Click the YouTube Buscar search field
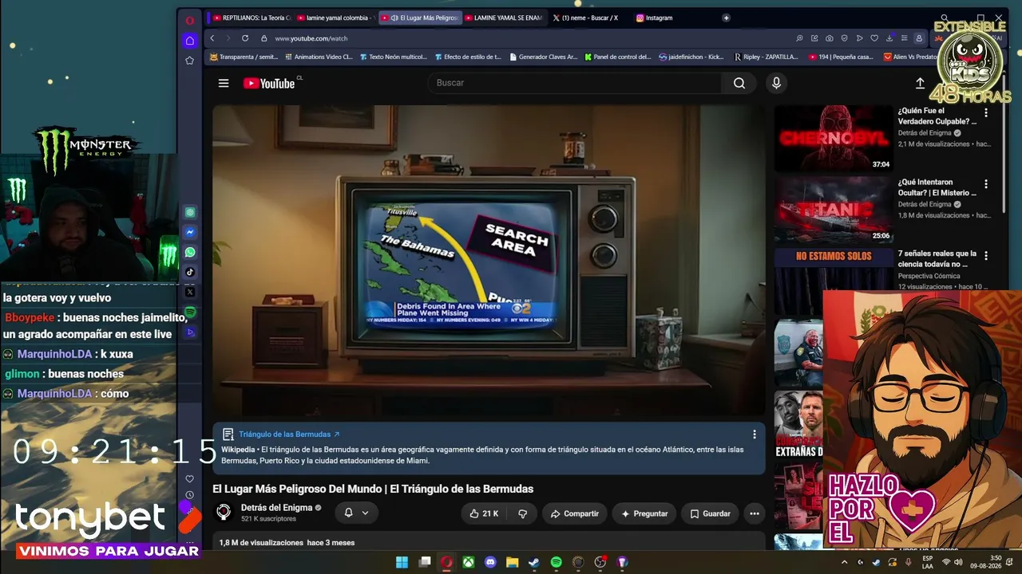Viewport: 1022px width, 574px height. (x=575, y=83)
